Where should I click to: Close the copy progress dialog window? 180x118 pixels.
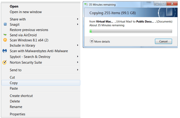click(170, 5)
